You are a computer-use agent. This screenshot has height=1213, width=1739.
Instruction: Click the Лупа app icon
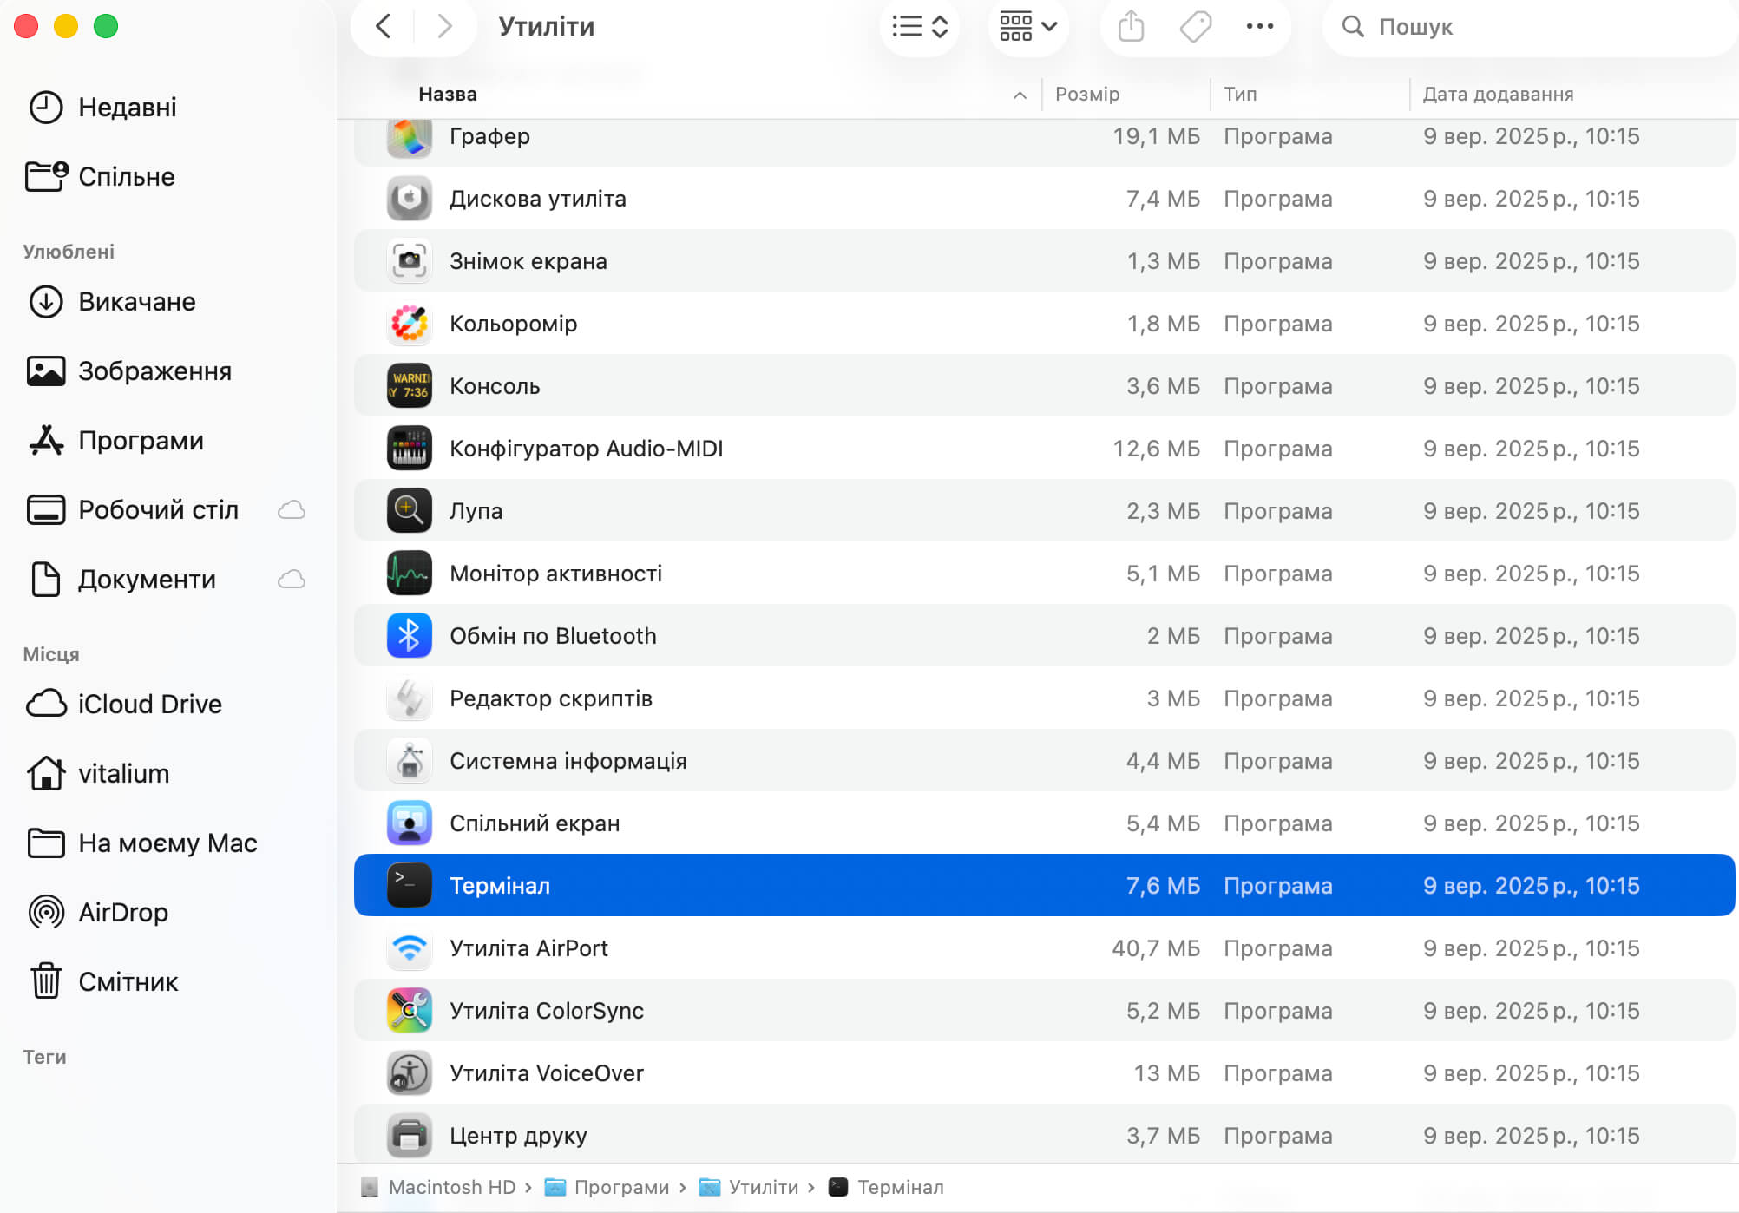coord(410,511)
